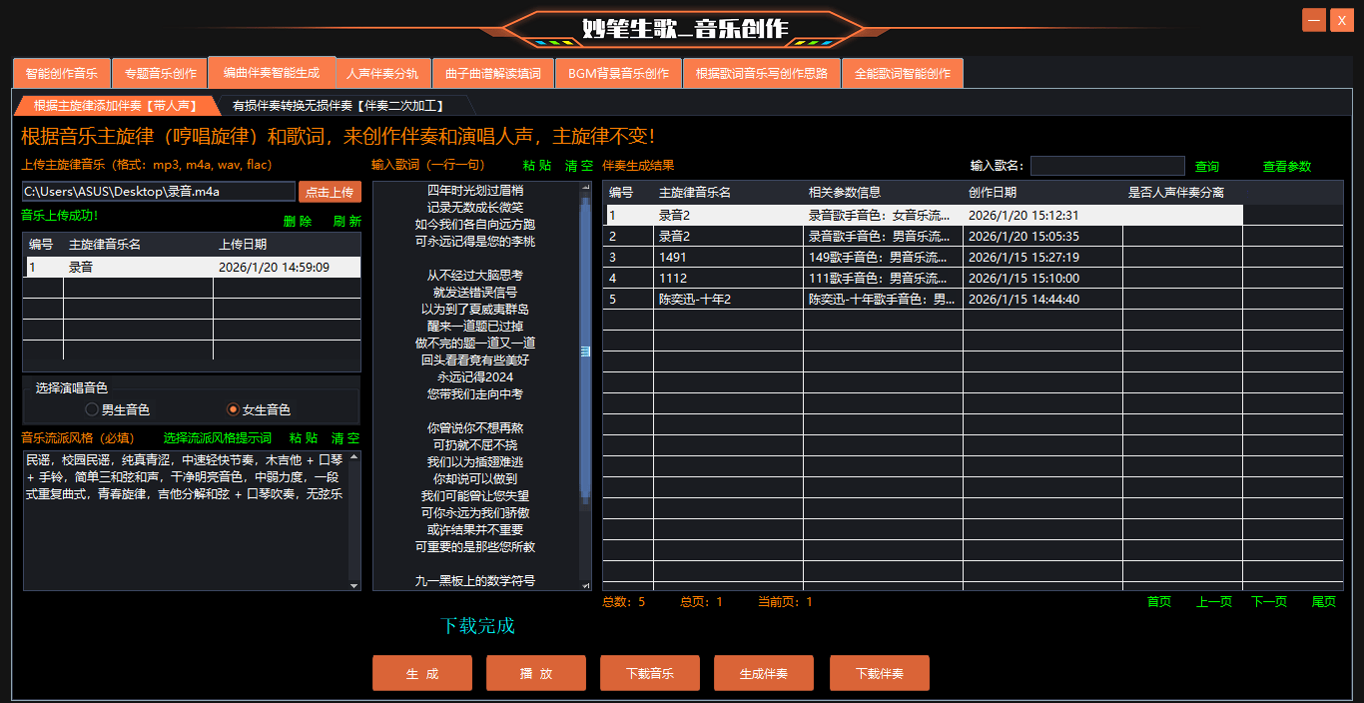The width and height of the screenshot is (1364, 703).
Task: Click 删除 above the uploaded melody list
Action: coord(298,222)
